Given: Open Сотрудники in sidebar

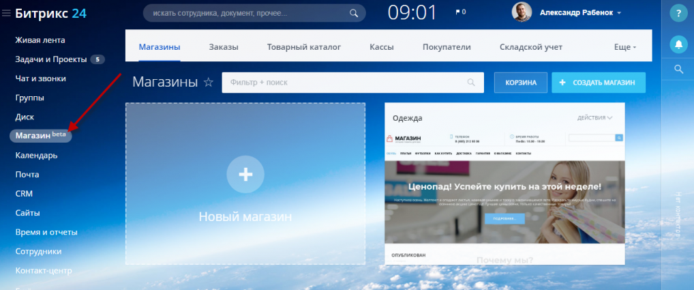Looking at the screenshot, I should coord(38,251).
